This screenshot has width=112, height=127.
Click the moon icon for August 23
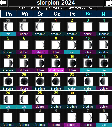[72, 81]
